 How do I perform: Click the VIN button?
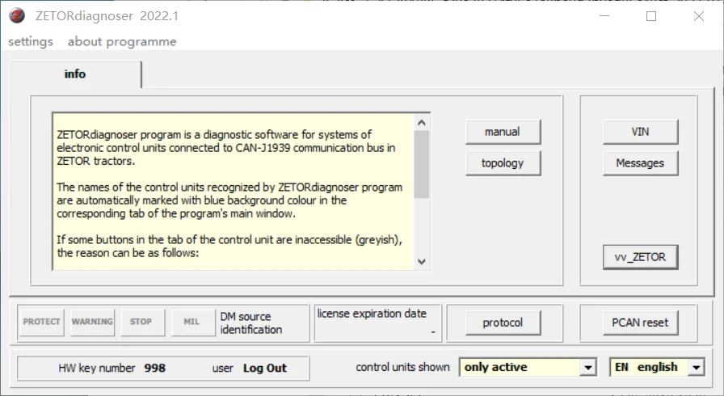pyautogui.click(x=641, y=132)
